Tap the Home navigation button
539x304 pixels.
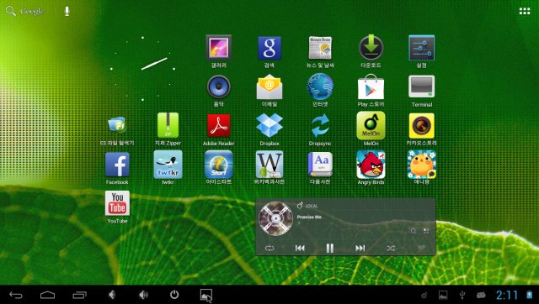click(x=47, y=295)
